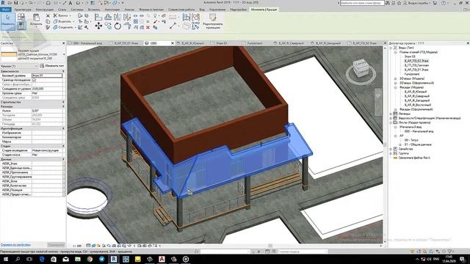Open the Вид ribbon tab
This screenshot has height=264, width=470.
pyautogui.click(x=202, y=10)
